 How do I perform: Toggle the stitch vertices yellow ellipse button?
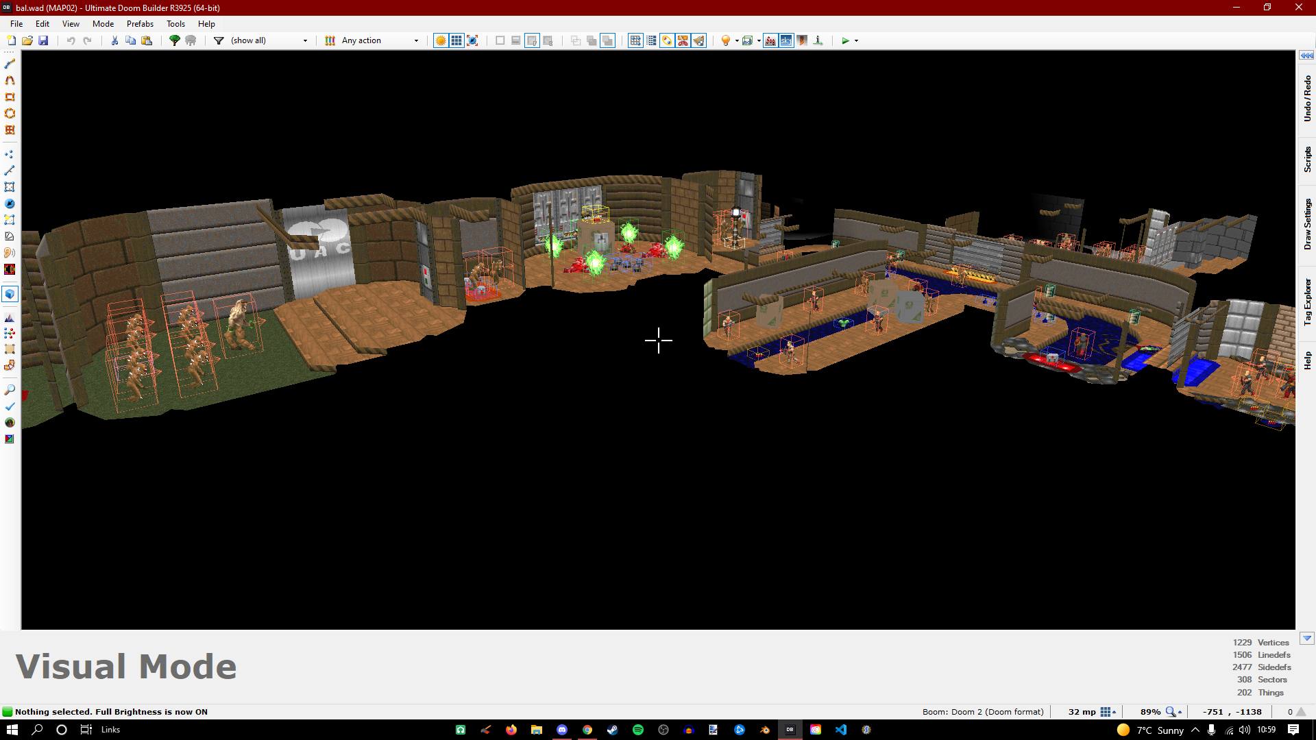point(667,40)
